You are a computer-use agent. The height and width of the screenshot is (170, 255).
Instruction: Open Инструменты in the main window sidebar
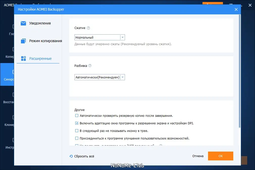pyautogui.click(x=7, y=143)
